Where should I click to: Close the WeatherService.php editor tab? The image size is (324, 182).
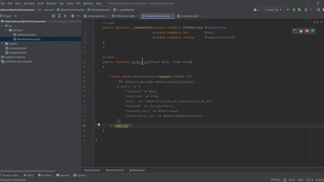click(172, 16)
